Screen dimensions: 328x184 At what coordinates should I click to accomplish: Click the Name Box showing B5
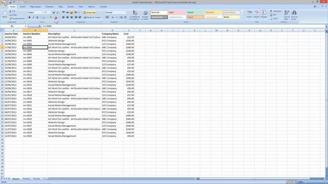coord(12,26)
